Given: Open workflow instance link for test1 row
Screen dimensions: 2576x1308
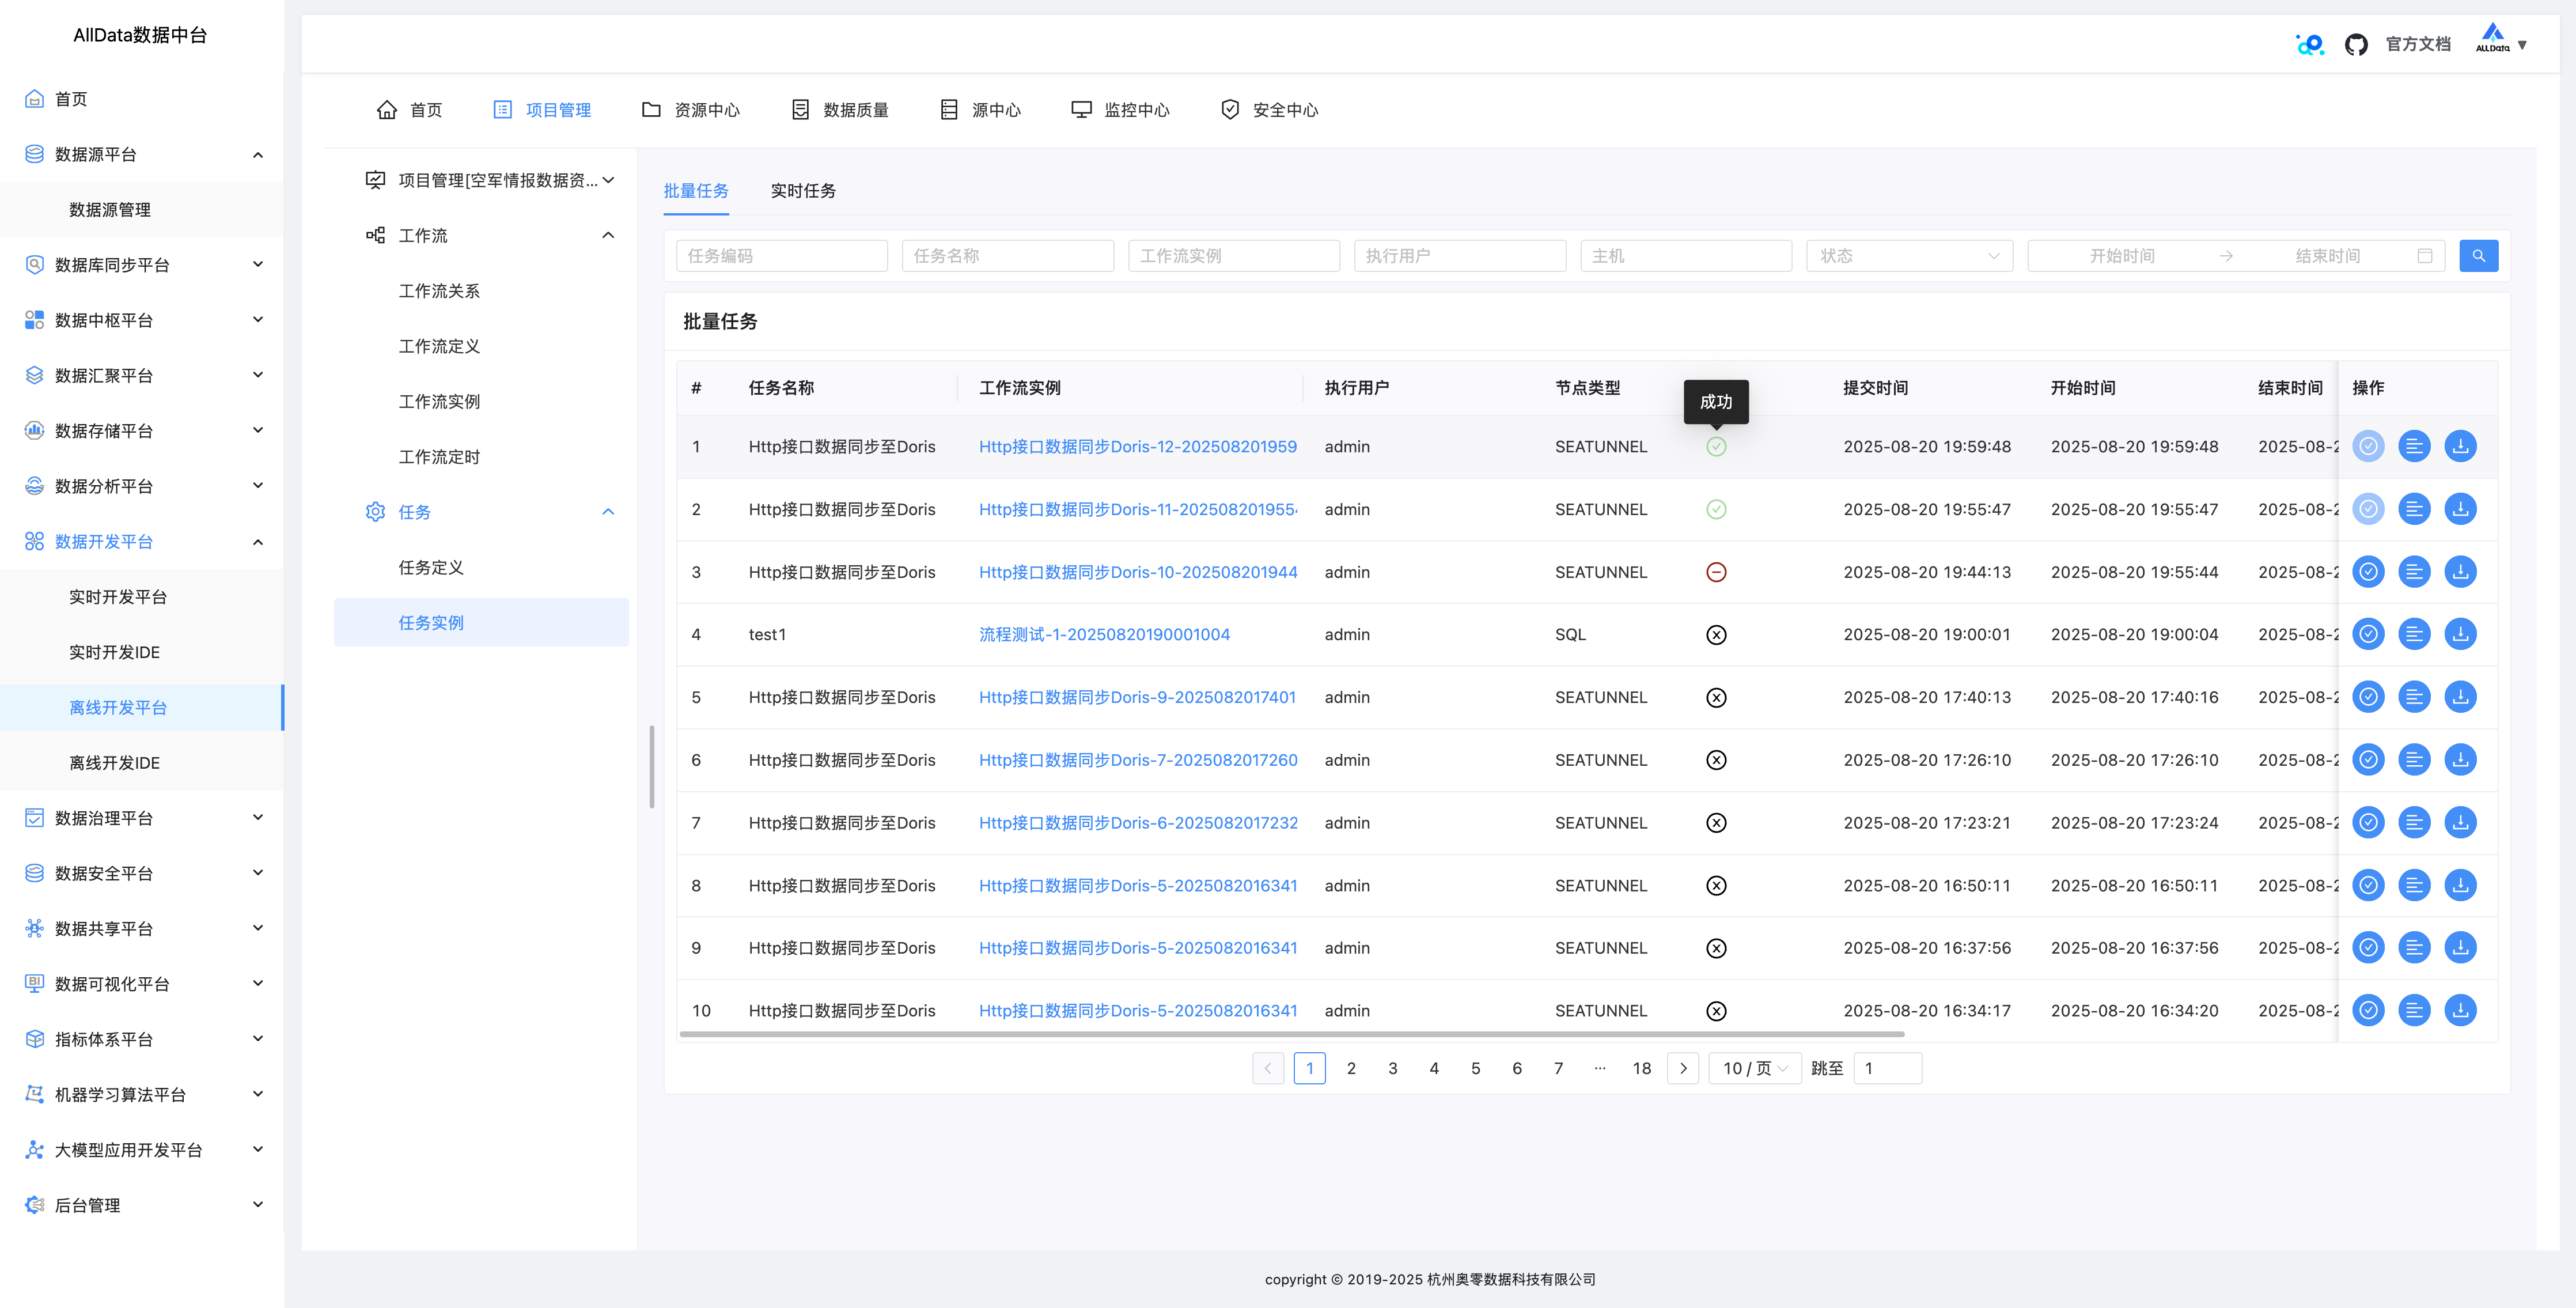Looking at the screenshot, I should [x=1104, y=634].
